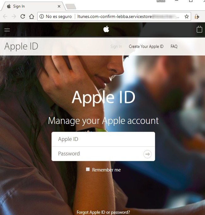Bookmark this page with the star
This screenshot has width=205, height=215.
[187, 17]
